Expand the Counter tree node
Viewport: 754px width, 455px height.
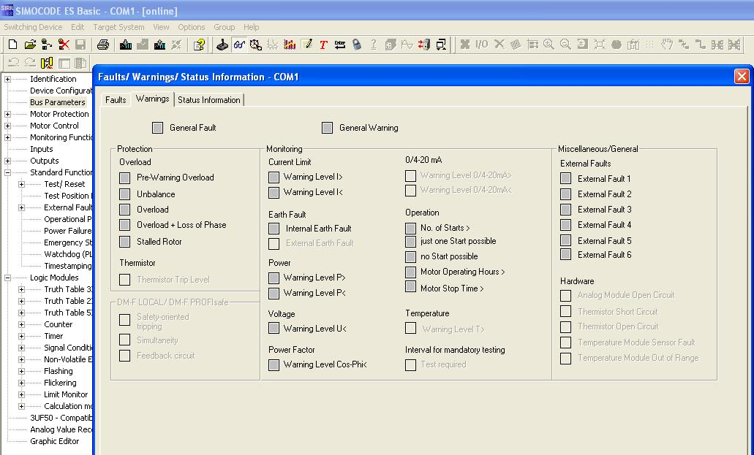pos(22,325)
